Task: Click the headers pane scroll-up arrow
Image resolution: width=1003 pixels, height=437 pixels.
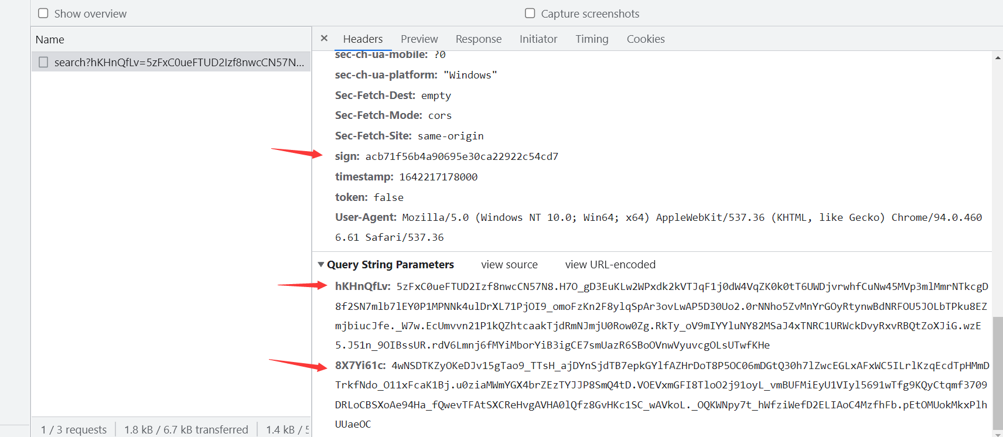Action: [997, 57]
